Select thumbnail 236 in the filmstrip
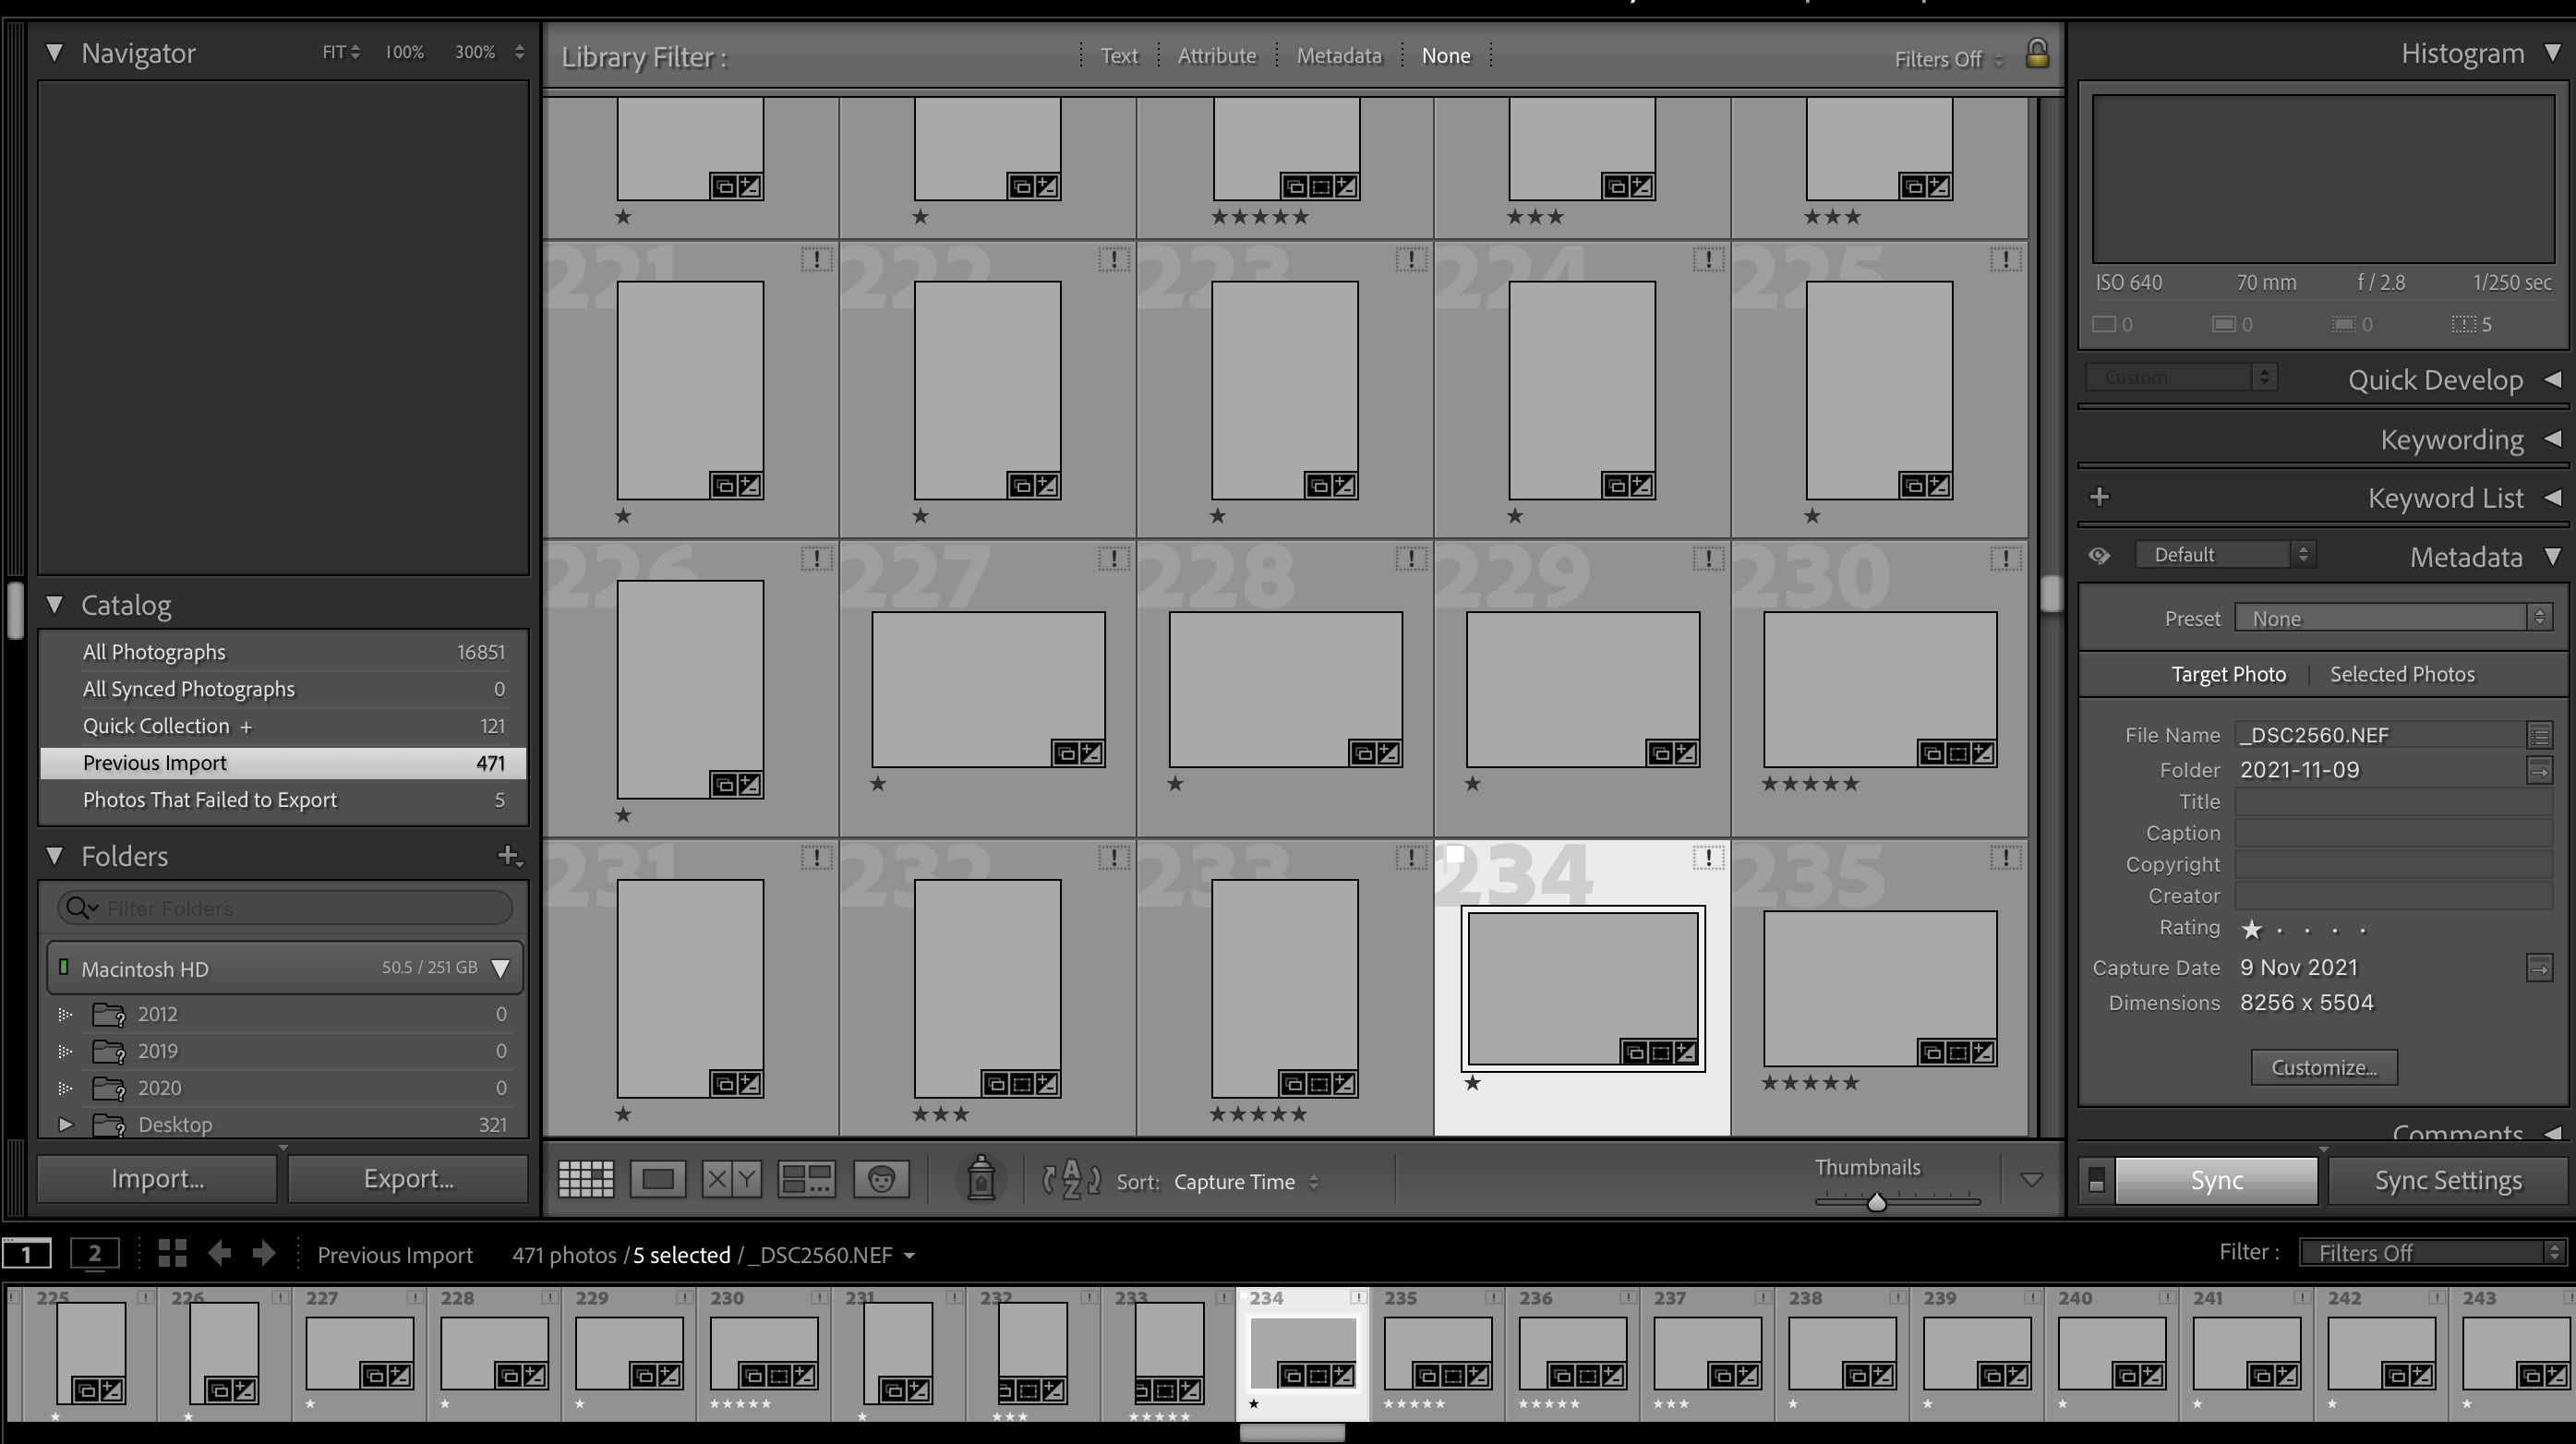Image resolution: width=2576 pixels, height=1444 pixels. click(x=1574, y=1355)
